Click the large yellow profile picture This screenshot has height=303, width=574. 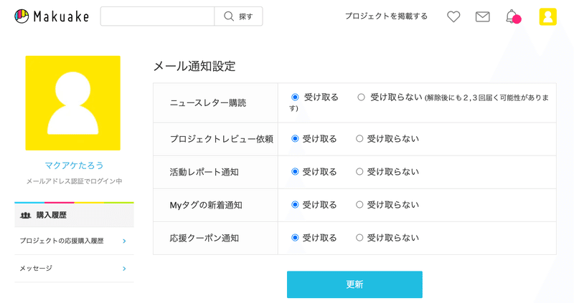click(73, 103)
